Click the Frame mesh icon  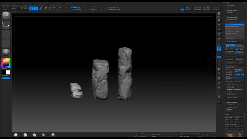219,64
